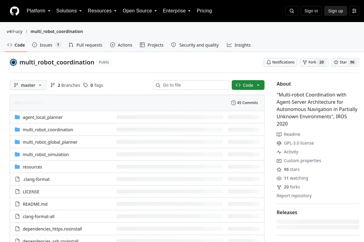This screenshot has height=242, width=364.
Task: Open the search magnifier in header
Action: click(x=292, y=11)
